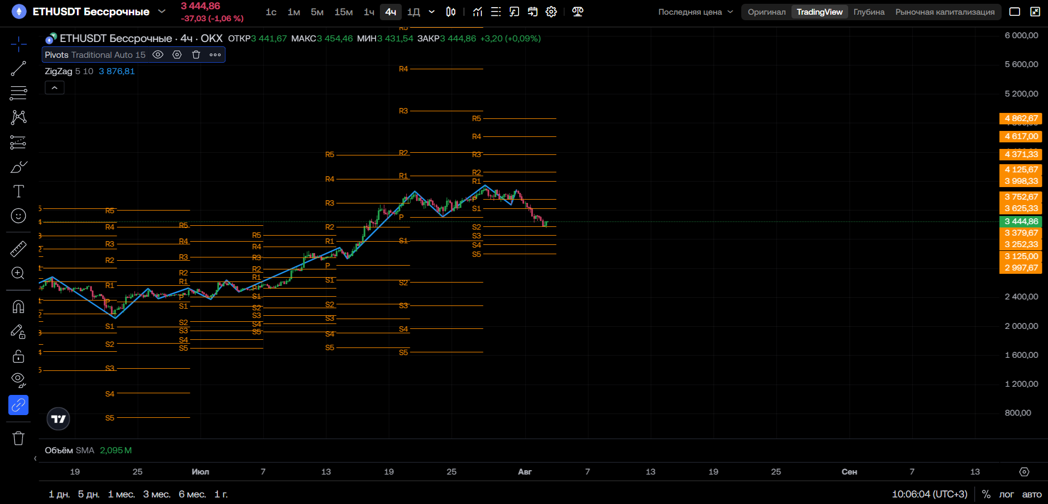Screen dimensions: 1048x504
Task: Click the toolbar icon right of the lines icon
Action: tap(514, 12)
